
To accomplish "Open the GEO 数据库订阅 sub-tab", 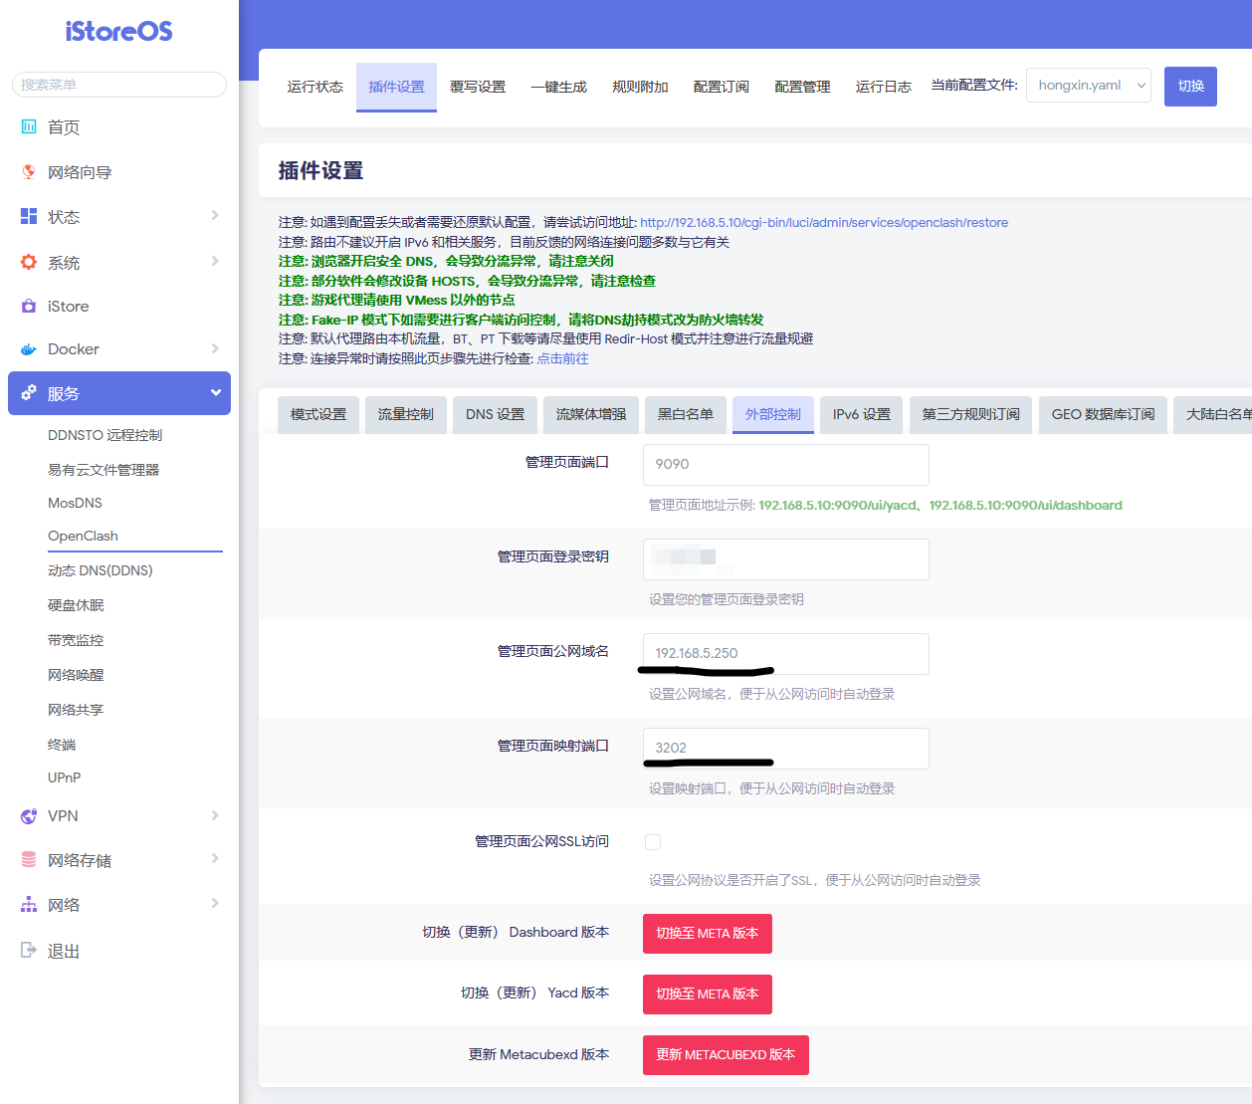I will (1104, 415).
